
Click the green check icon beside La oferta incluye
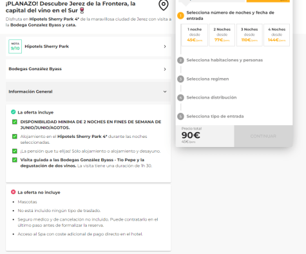coord(14,112)
